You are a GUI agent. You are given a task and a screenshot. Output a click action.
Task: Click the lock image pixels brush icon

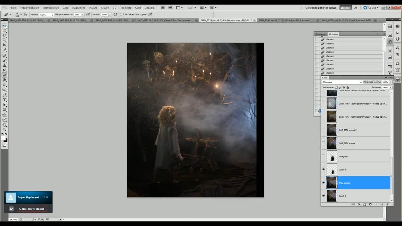[x=340, y=87]
